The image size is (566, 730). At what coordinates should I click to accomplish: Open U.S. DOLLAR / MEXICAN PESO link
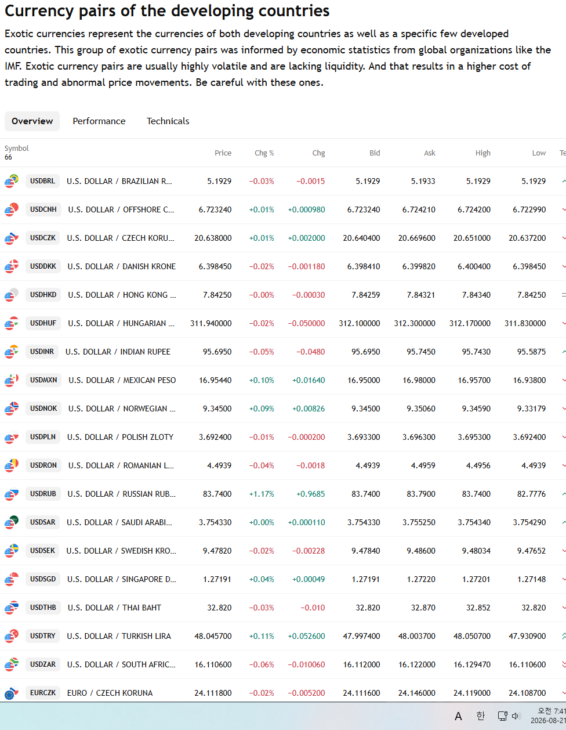click(x=122, y=380)
